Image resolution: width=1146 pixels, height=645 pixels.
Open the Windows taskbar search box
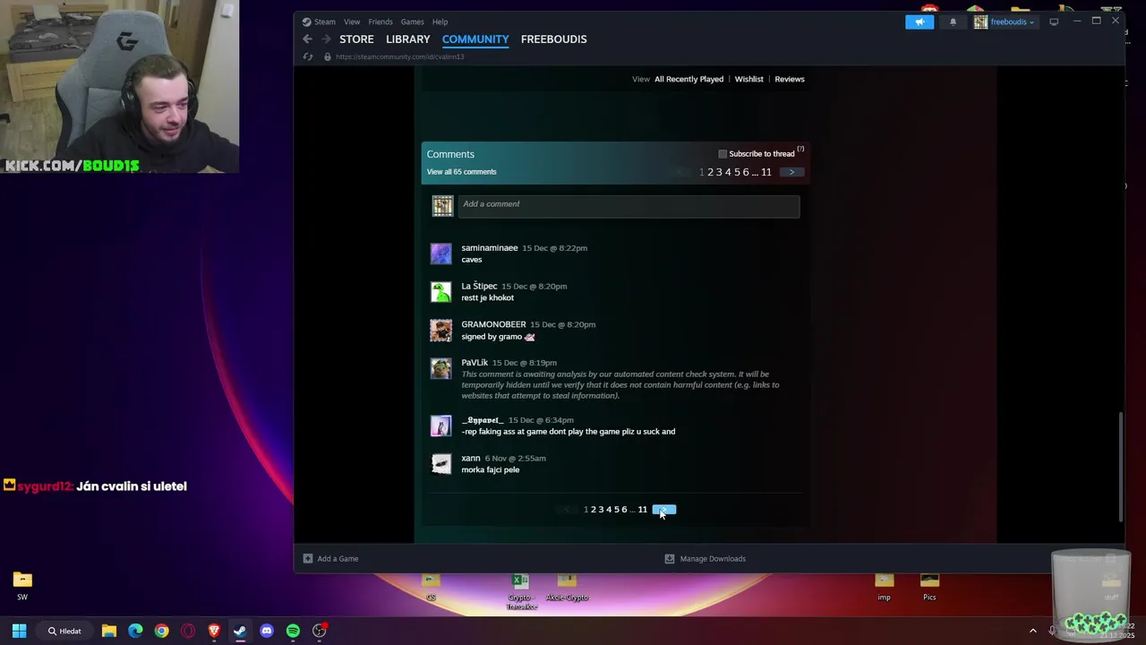pyautogui.click(x=65, y=631)
